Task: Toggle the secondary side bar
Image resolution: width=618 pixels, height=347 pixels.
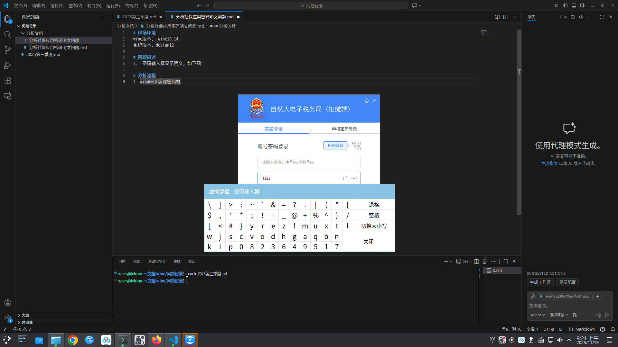Action: pyautogui.click(x=582, y=5)
